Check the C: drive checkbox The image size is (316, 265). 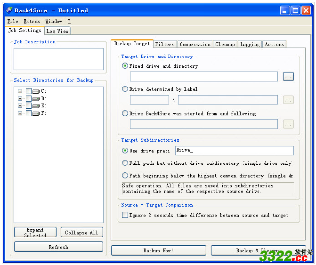coord(29,91)
